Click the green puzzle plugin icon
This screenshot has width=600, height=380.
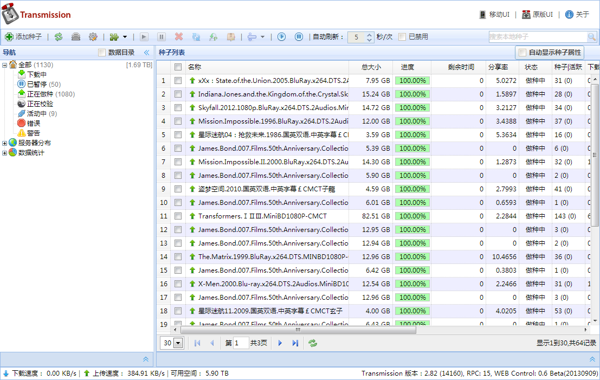114,37
